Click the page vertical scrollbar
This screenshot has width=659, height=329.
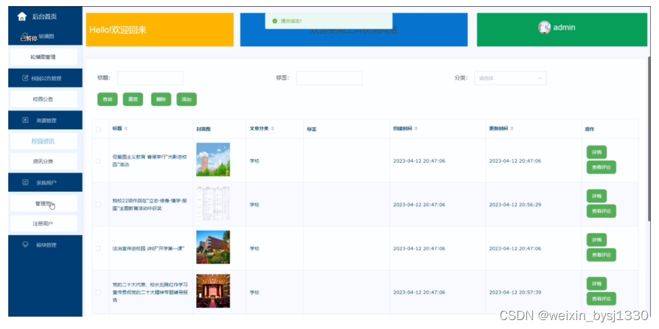(650, 139)
